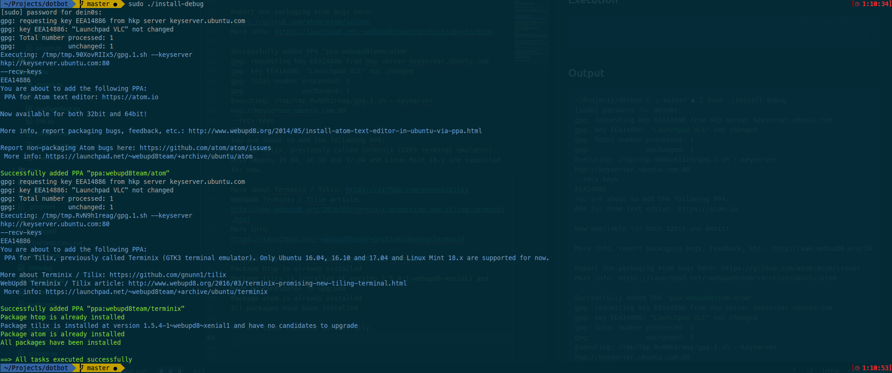Screen dimensions: 892x373
Task: Click the 'sudo ./install-debug' command text in terminal
Action: point(166,4)
